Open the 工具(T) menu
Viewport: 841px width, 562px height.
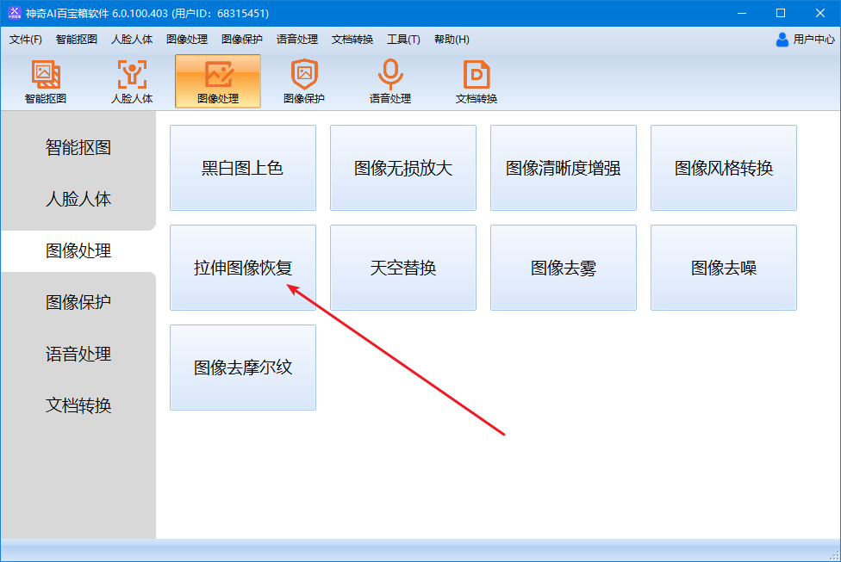click(403, 39)
